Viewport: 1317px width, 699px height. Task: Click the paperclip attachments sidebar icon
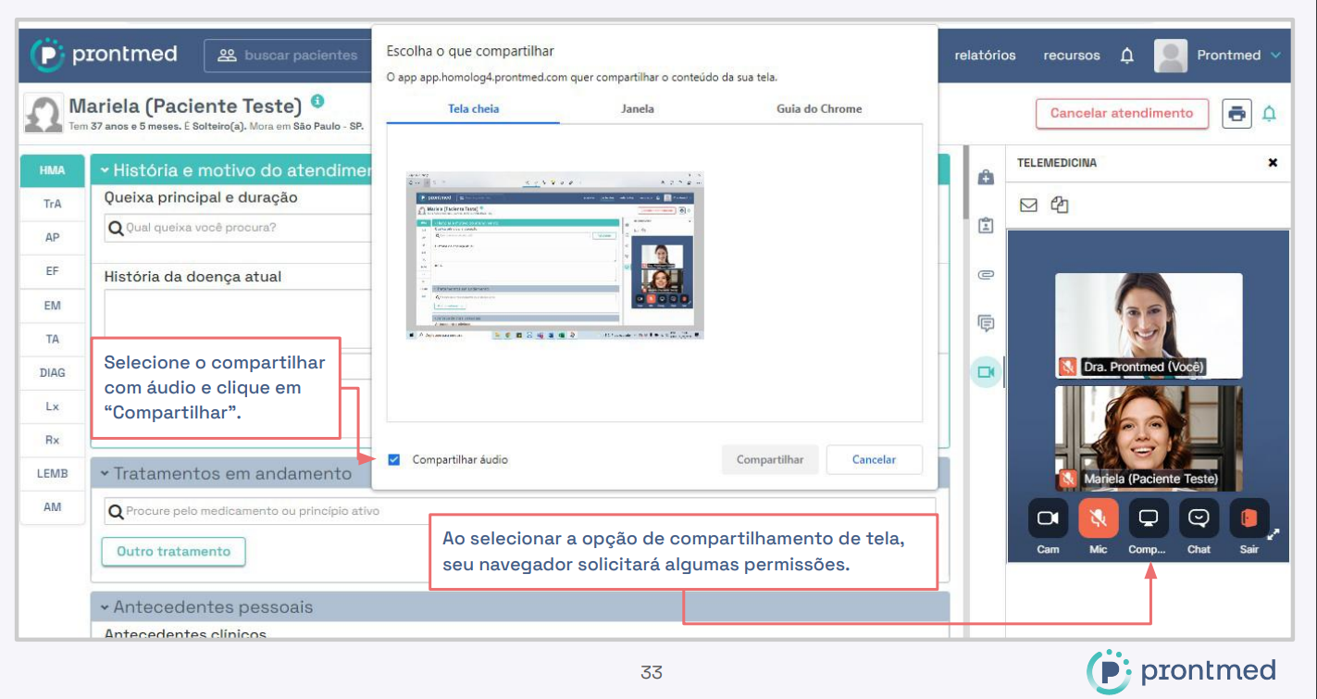(x=986, y=275)
